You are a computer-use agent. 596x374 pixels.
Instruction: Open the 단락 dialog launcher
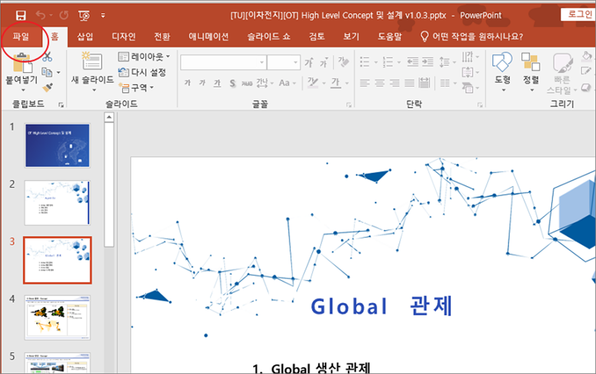tap(480, 104)
